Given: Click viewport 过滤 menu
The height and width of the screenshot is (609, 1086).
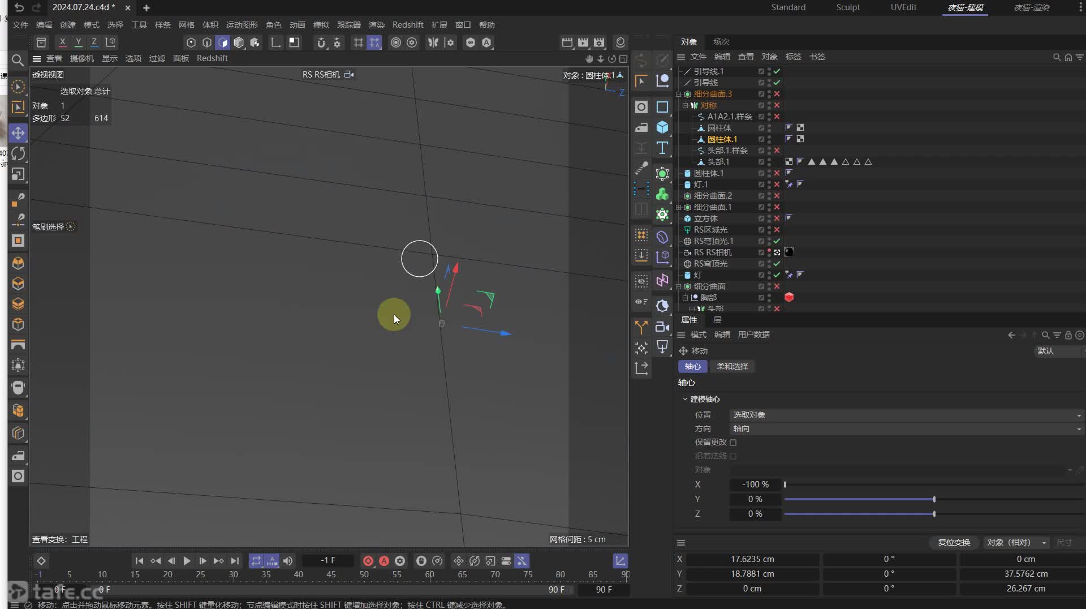Looking at the screenshot, I should 157,58.
